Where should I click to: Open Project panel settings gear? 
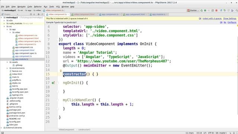click(39, 14)
